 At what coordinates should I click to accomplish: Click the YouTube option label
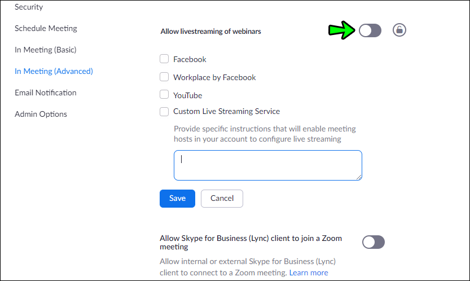coord(187,95)
